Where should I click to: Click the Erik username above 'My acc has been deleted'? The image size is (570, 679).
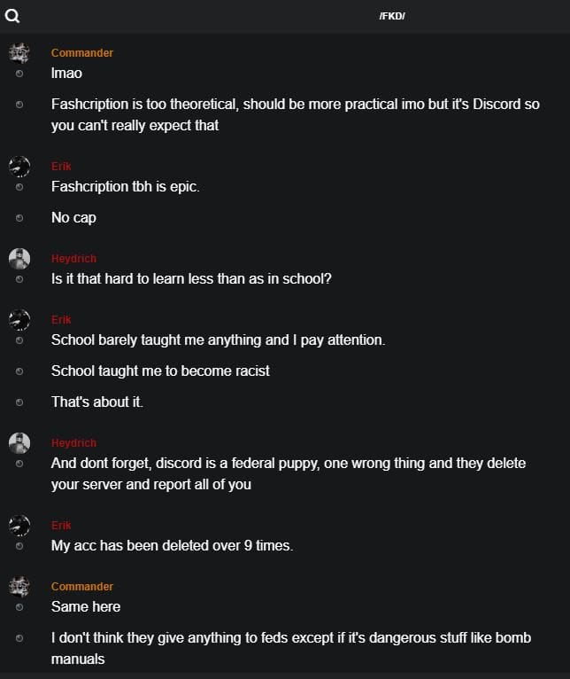tap(61, 526)
